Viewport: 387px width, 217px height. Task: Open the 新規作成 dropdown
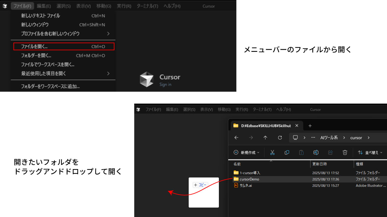point(246,153)
